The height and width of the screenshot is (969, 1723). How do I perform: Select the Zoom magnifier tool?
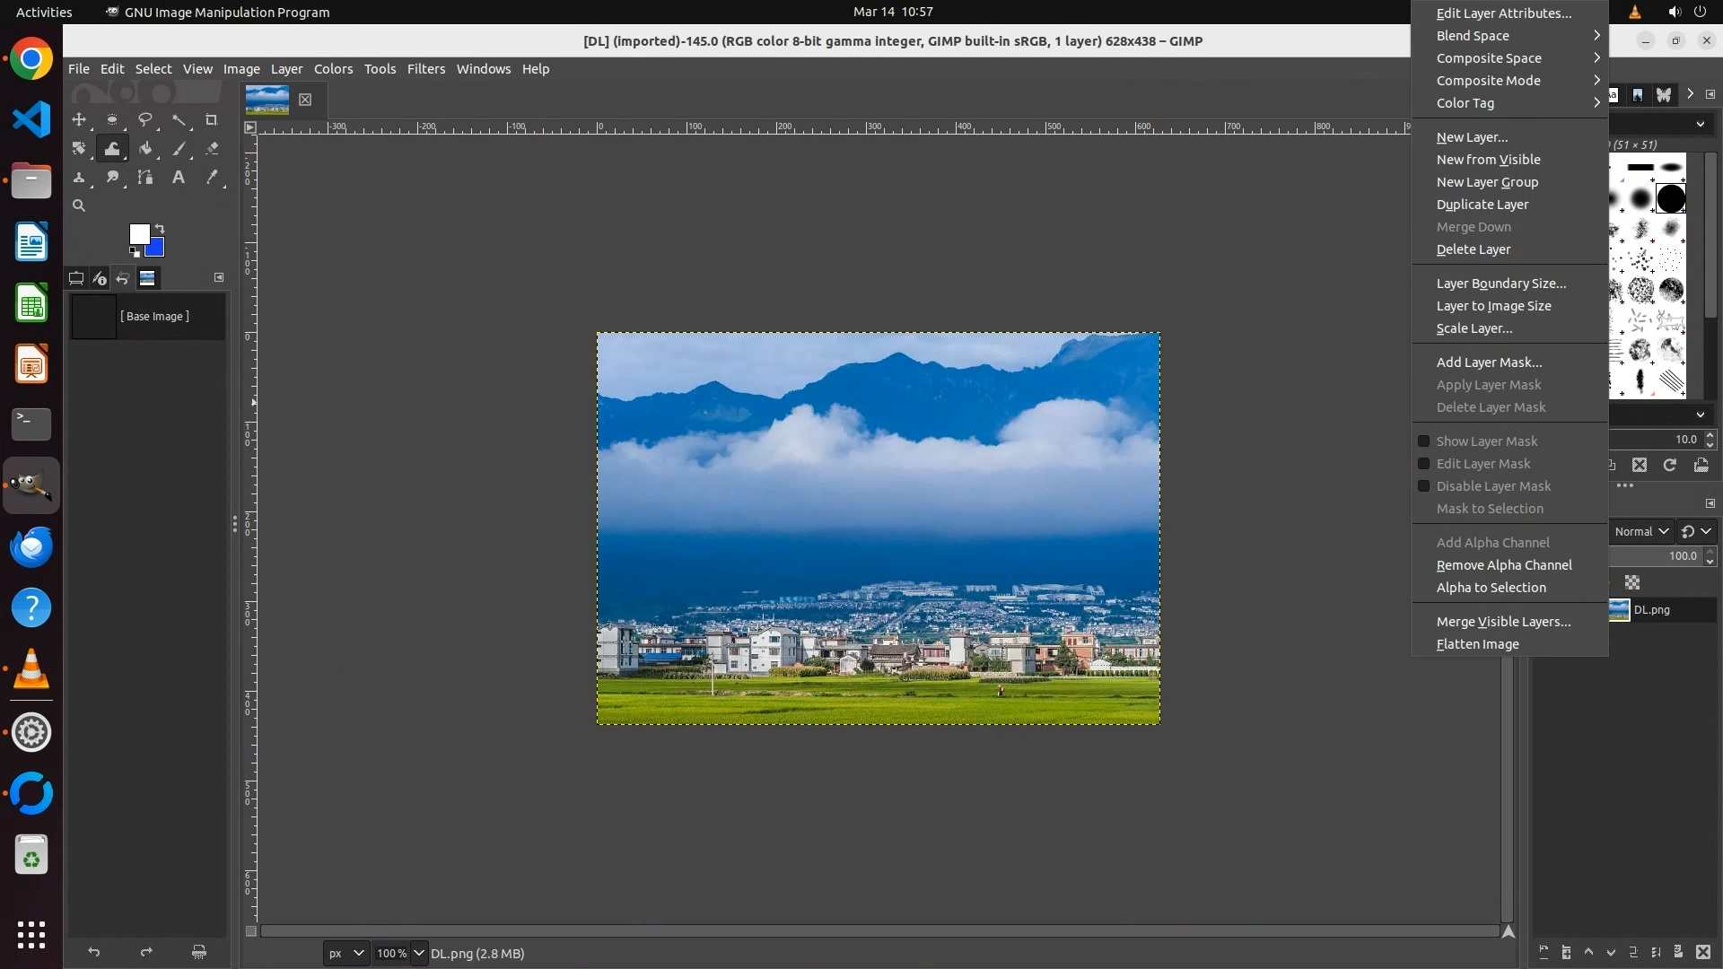coord(79,206)
